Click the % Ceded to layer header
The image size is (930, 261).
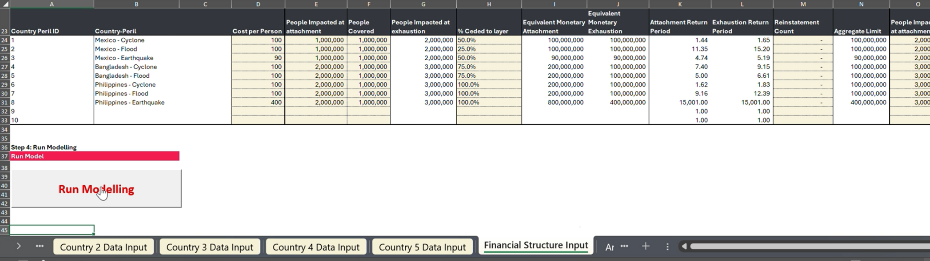[489, 21]
